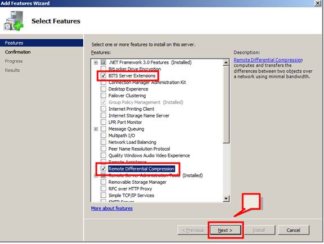324x244 pixels.
Task: Expand Remote Server Administration Tools node
Action: pyautogui.click(x=96, y=175)
